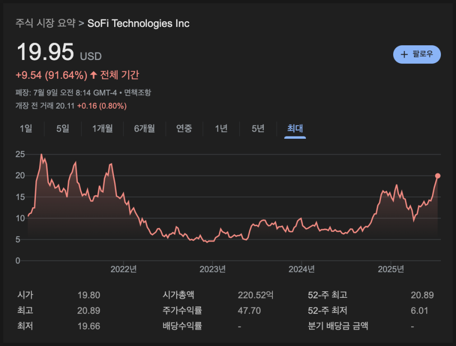Viewport: 456px width, 346px height.
Task: Click the 팔로우 follow button
Action: pos(417,54)
